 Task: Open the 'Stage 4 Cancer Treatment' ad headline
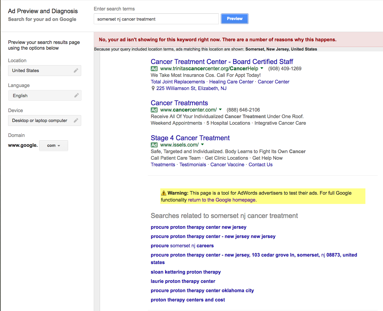point(190,138)
